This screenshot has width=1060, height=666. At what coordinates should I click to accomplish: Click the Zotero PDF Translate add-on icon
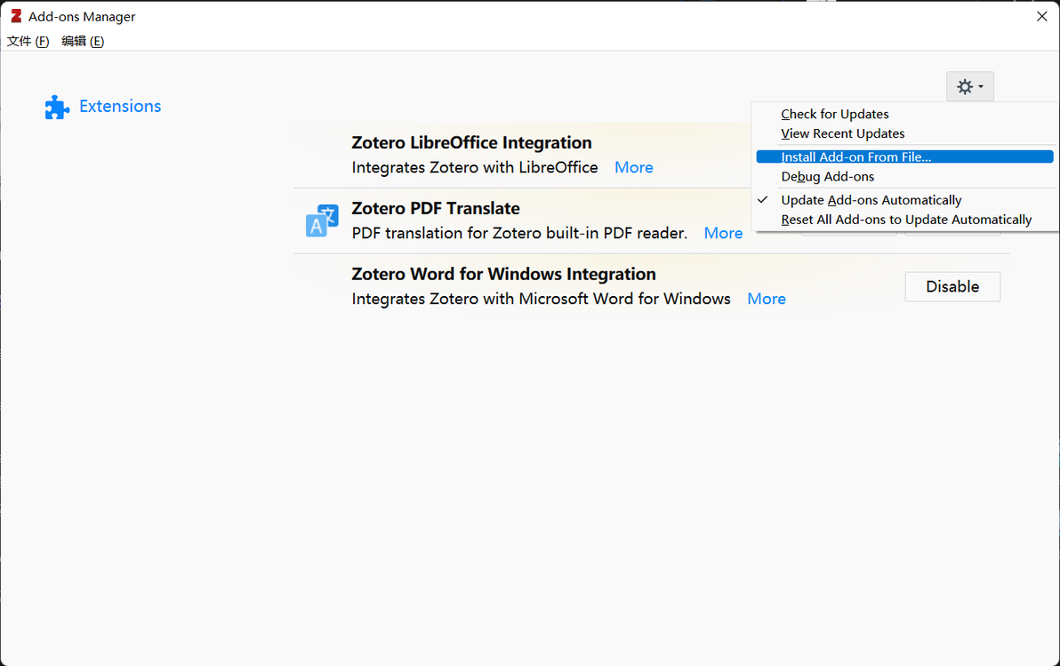(x=322, y=221)
